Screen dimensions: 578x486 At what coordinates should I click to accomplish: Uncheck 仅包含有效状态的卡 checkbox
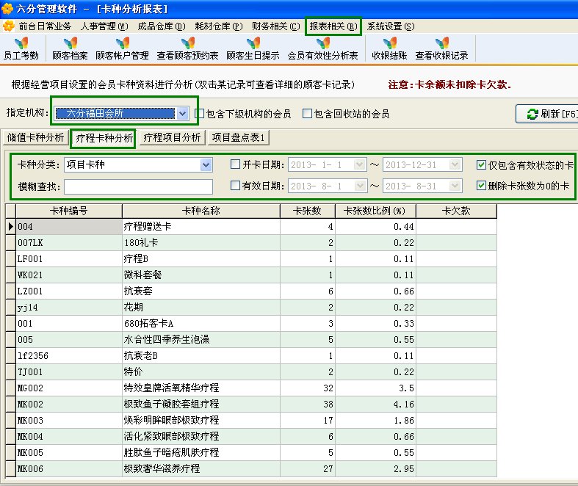[481, 164]
